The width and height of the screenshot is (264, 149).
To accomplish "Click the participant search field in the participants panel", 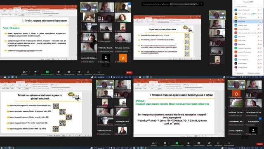I will pyautogui.click(x=248, y=6).
